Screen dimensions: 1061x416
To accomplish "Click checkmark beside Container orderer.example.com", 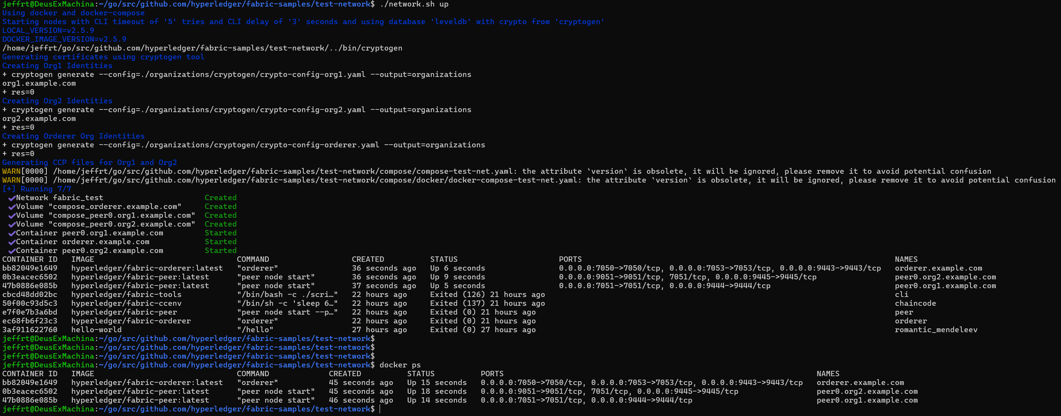I will click(12, 242).
